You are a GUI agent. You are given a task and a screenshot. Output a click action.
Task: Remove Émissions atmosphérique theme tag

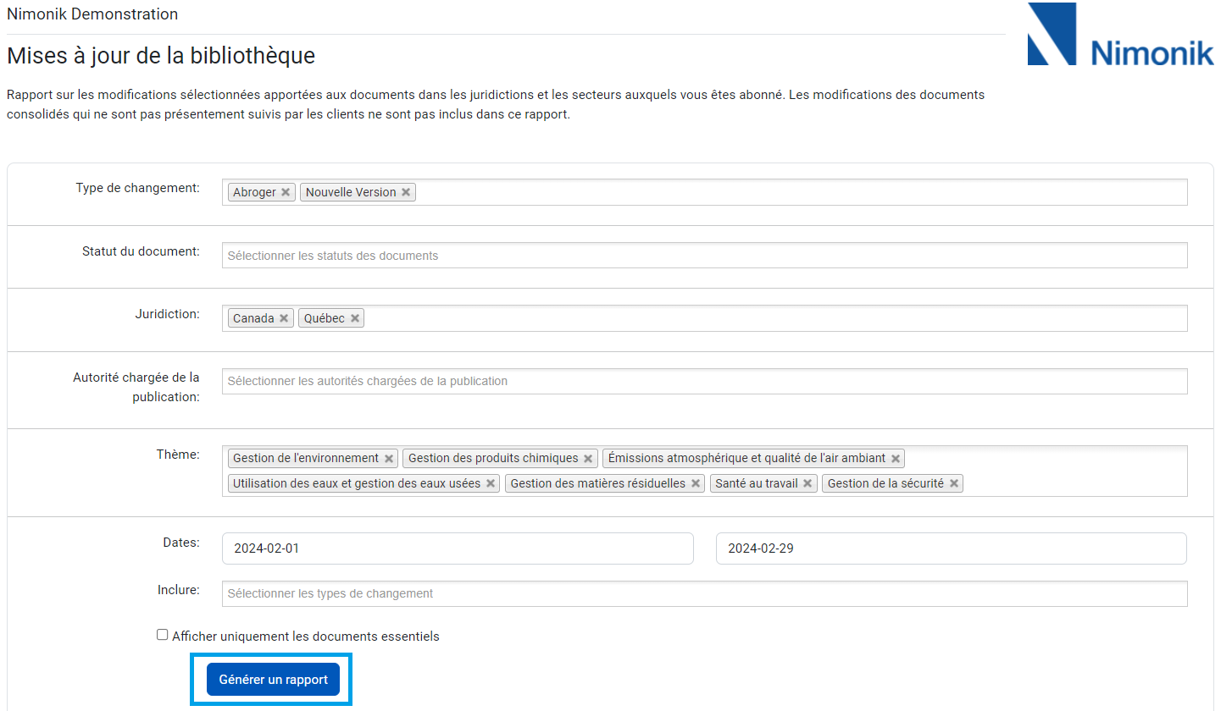pyautogui.click(x=896, y=459)
